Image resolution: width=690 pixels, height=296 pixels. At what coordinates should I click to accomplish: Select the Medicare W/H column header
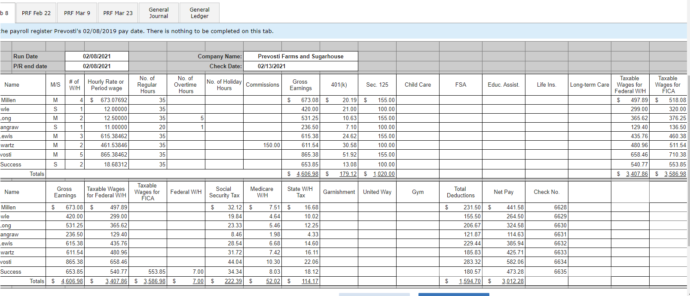(x=262, y=192)
